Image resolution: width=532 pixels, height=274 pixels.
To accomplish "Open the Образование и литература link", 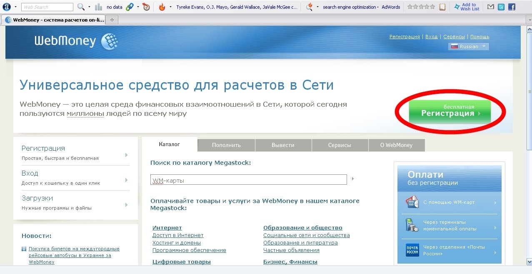I will pos(300,243).
